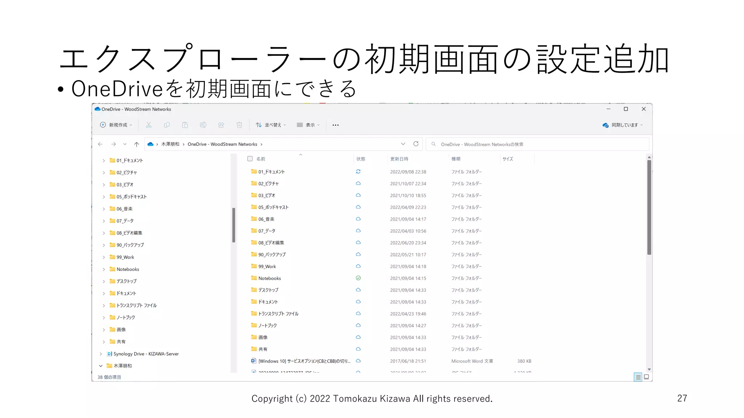This screenshot has width=744, height=418.
Task: Click the Delete trash icon
Action: tap(239, 125)
